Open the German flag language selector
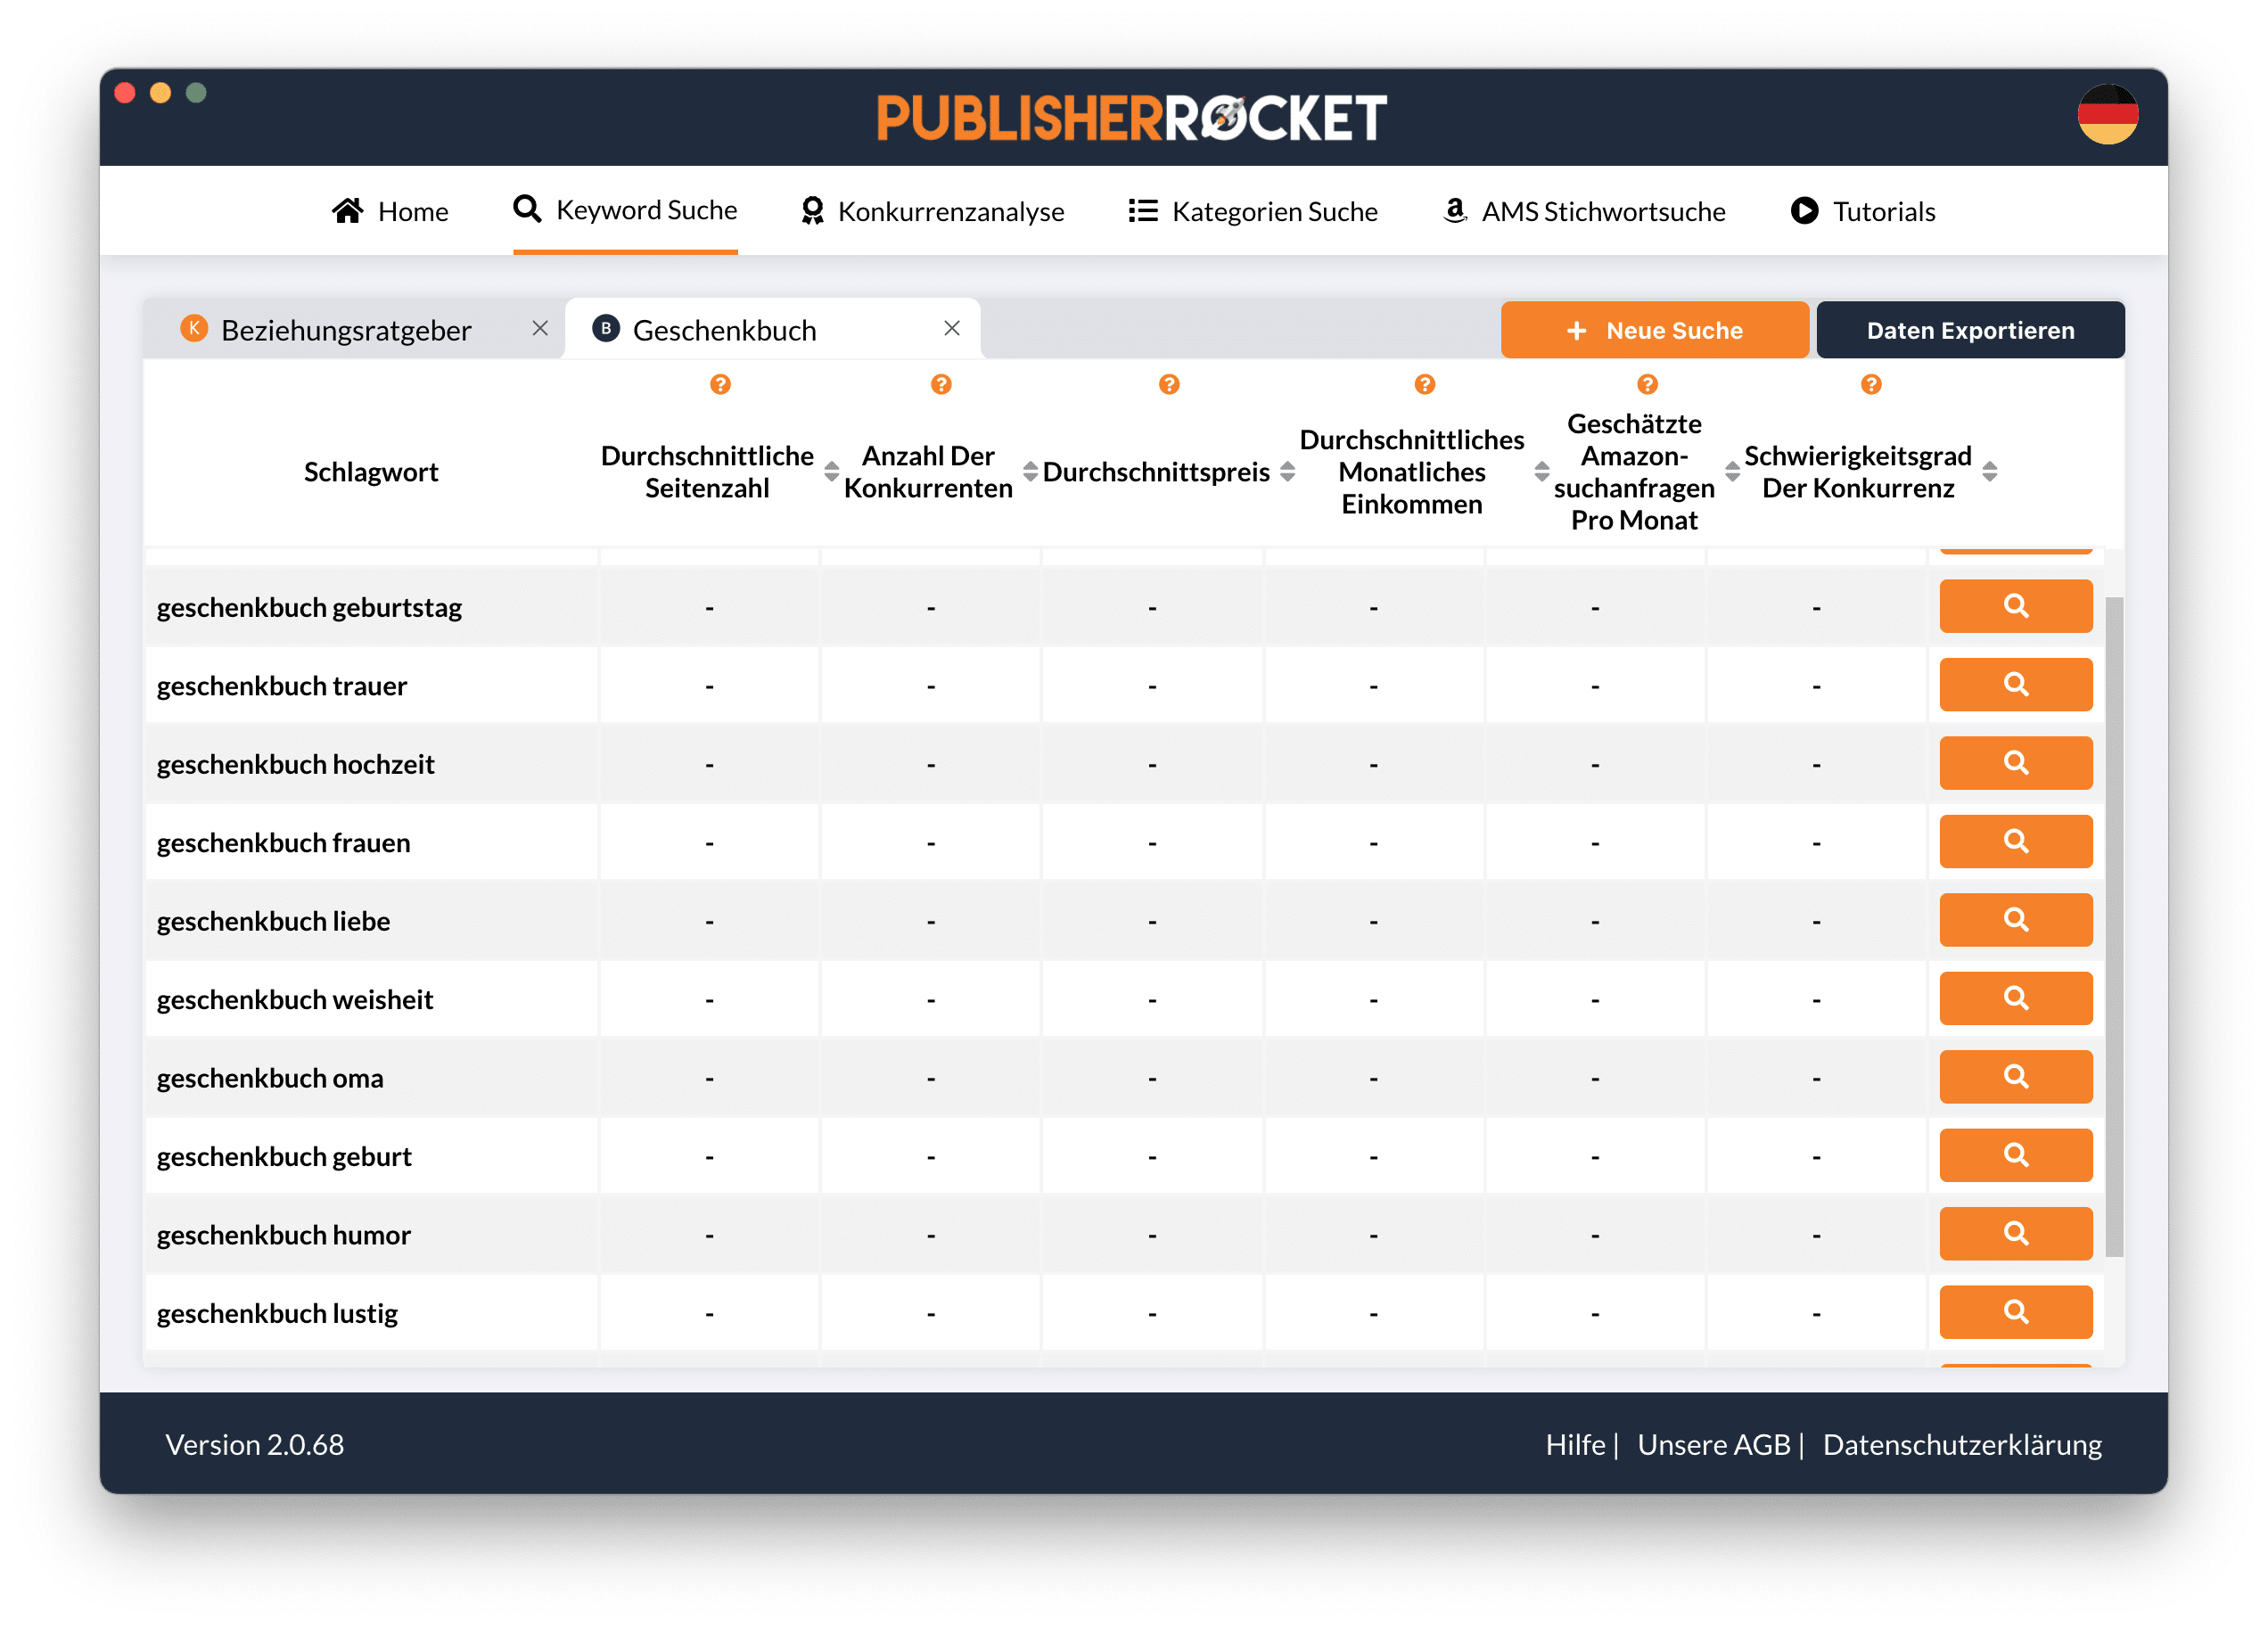Image resolution: width=2268 pixels, height=1626 pixels. click(2107, 114)
